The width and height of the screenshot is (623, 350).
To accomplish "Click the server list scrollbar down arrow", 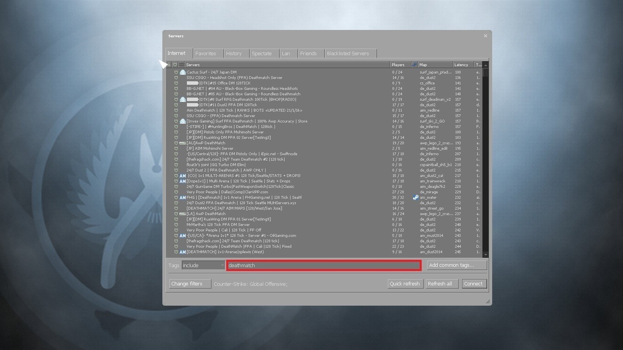I will [486, 255].
